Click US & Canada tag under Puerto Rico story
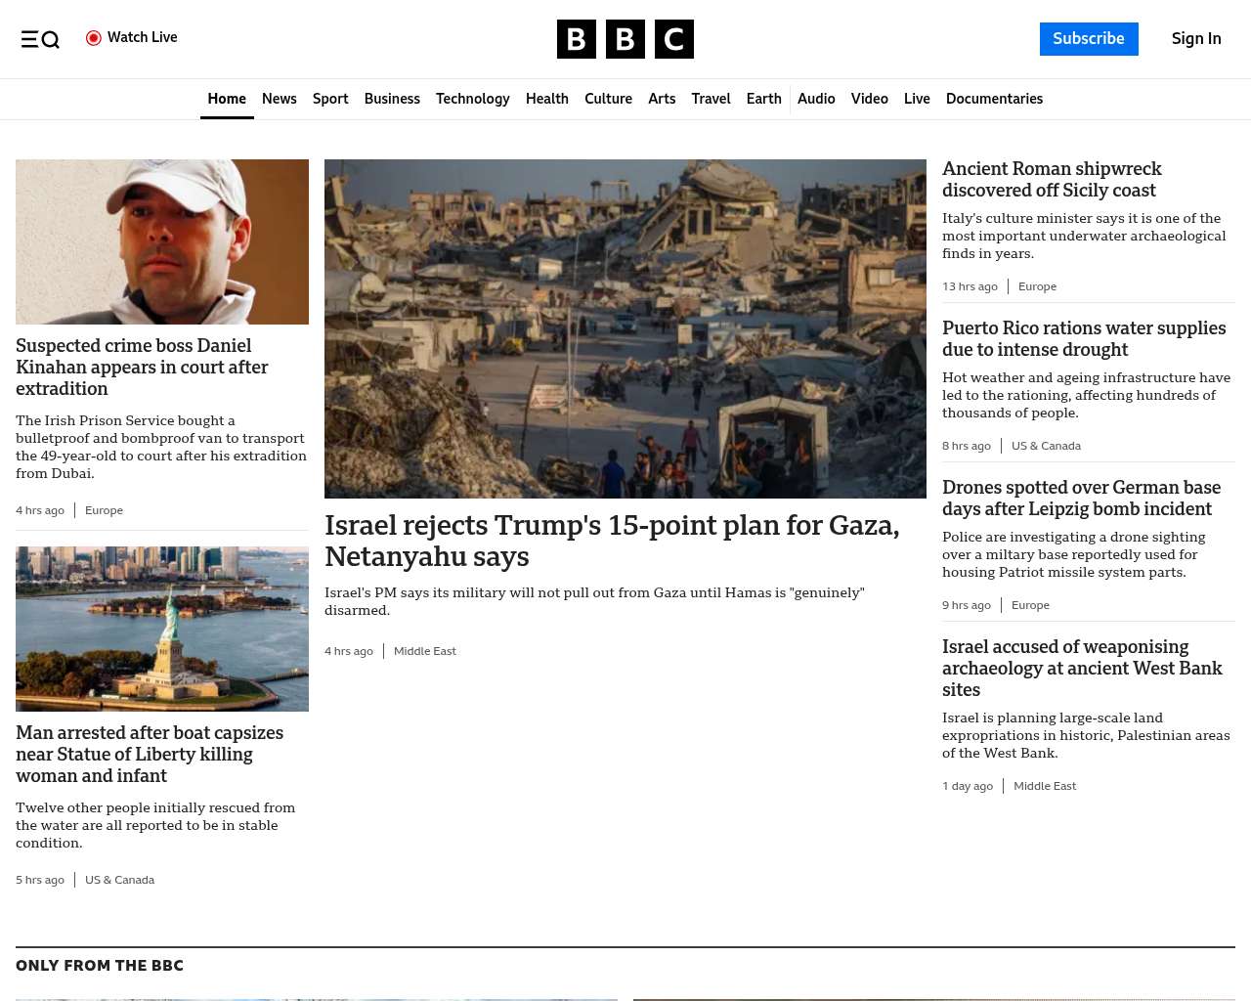This screenshot has height=1001, width=1251. pyautogui.click(x=1046, y=446)
